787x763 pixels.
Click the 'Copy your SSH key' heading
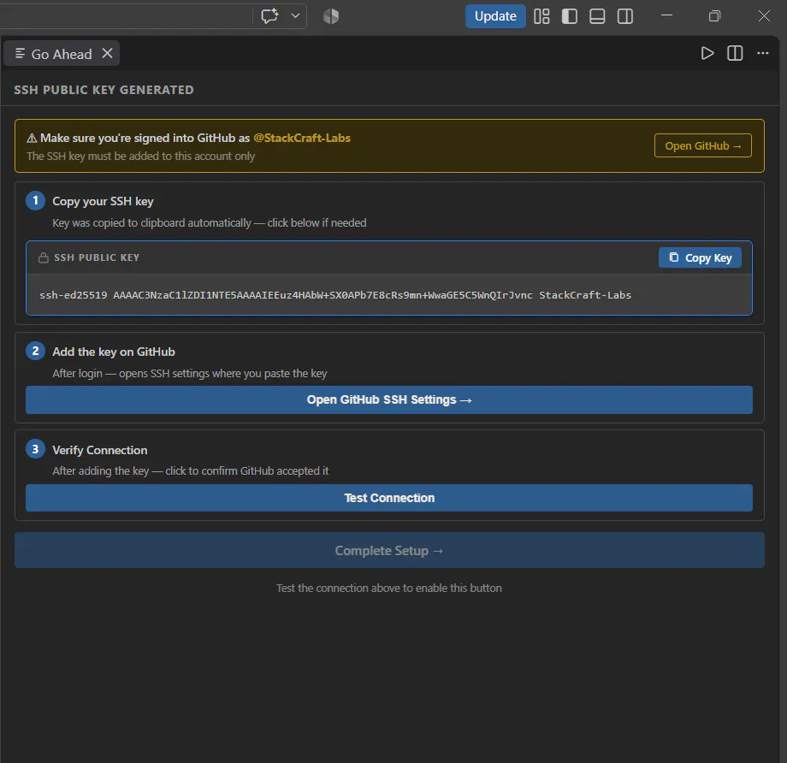tap(103, 201)
